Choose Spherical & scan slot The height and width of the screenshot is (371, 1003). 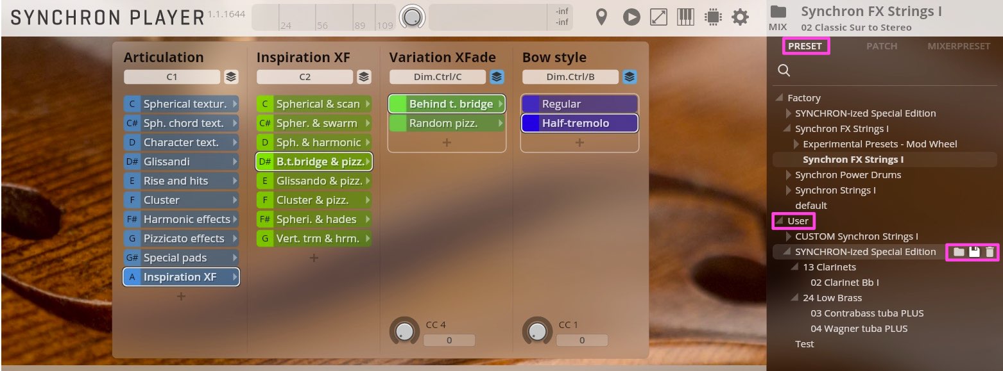pos(314,104)
